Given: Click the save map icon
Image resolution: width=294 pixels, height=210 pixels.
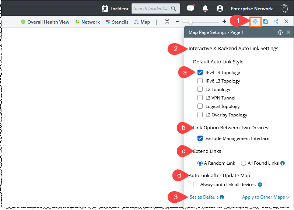Looking at the screenshot, I should tap(266, 22).
